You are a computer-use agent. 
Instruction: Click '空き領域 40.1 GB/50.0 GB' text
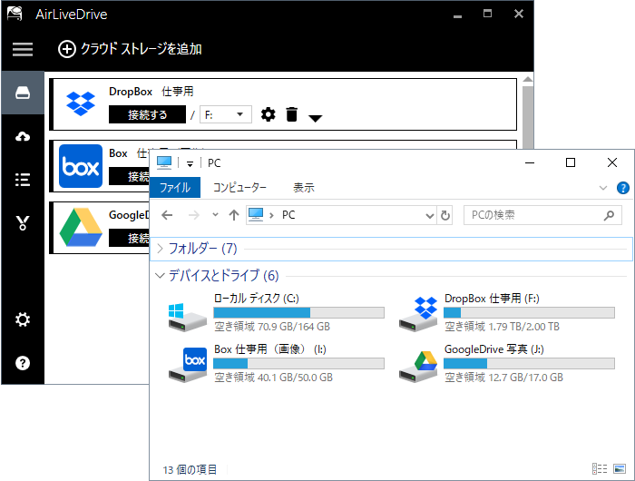pyautogui.click(x=273, y=378)
